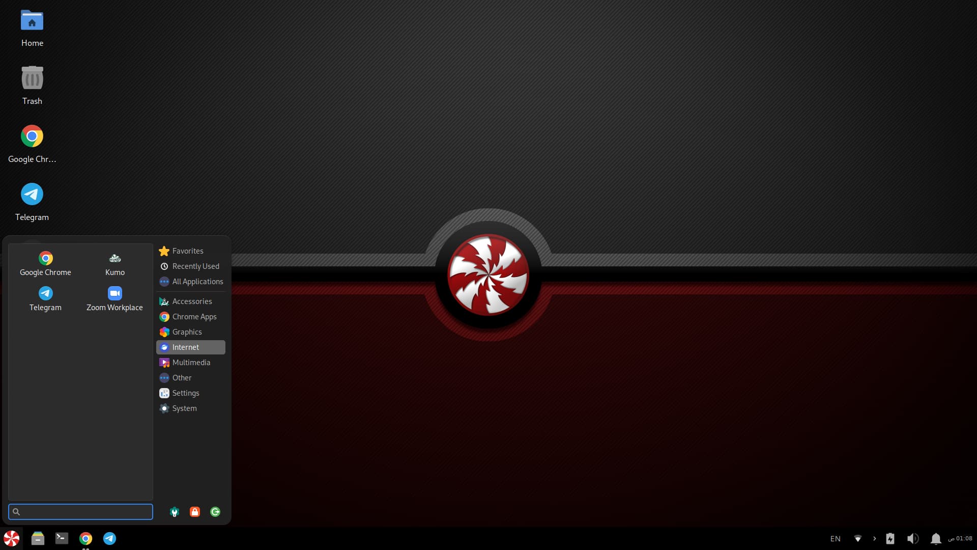Image resolution: width=977 pixels, height=550 pixels.
Task: Open notifications via the bell icon
Action: (x=935, y=538)
